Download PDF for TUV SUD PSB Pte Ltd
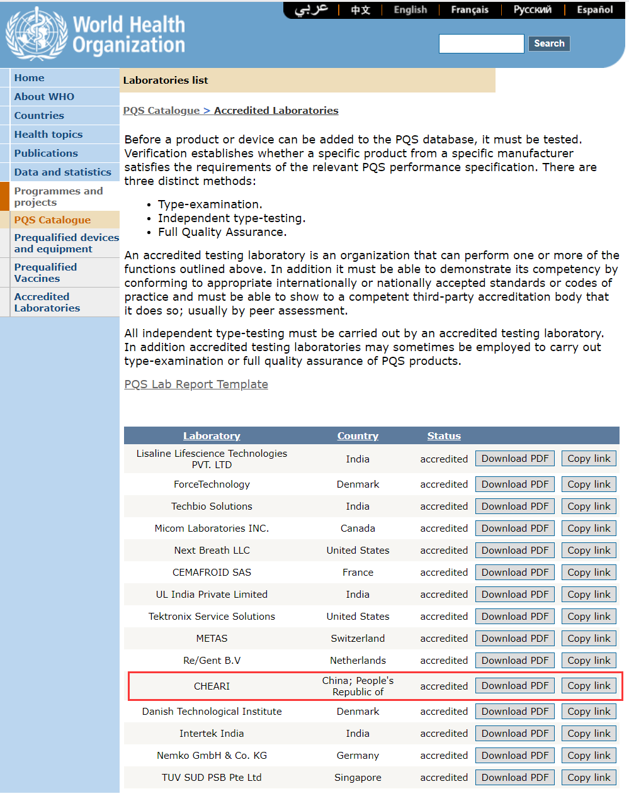 click(515, 778)
